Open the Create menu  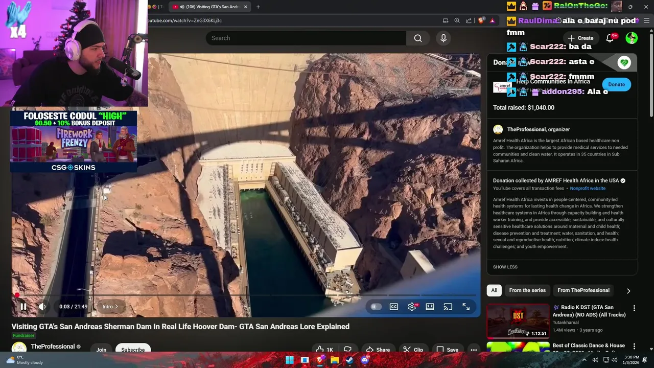tap(580, 38)
